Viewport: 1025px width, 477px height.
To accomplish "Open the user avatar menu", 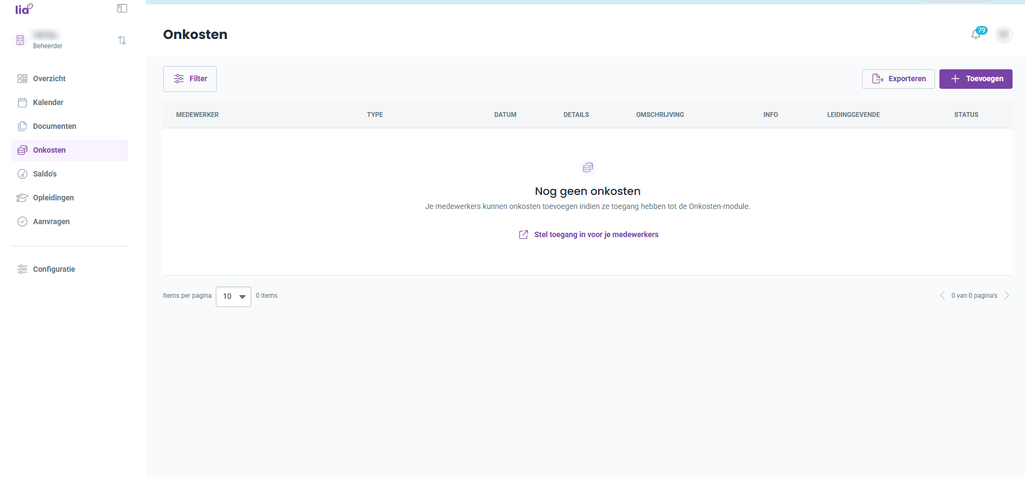I will point(1004,35).
